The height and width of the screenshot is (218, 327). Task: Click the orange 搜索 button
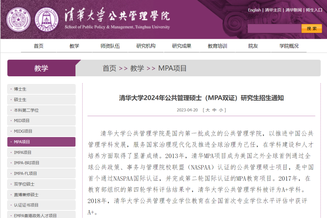tap(312, 28)
